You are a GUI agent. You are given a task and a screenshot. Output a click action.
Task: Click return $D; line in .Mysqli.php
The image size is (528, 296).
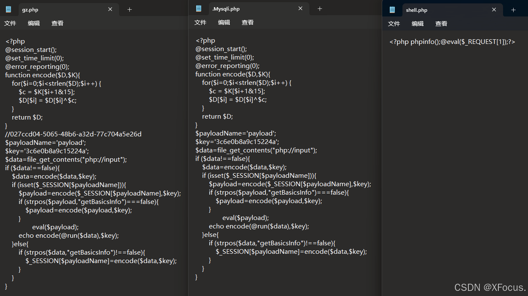point(217,117)
